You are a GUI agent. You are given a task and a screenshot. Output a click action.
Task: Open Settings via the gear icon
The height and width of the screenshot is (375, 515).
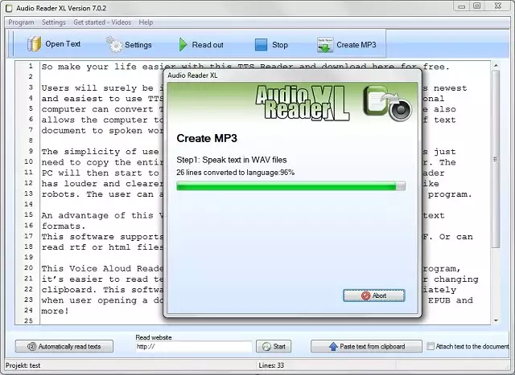coord(113,44)
